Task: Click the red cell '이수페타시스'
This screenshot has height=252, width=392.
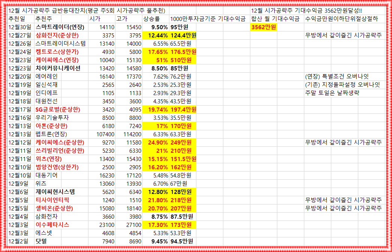Action: 52,225
